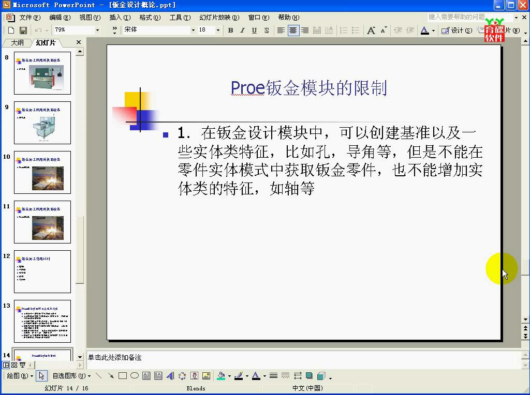Select slide 10 thumbnail

42,173
